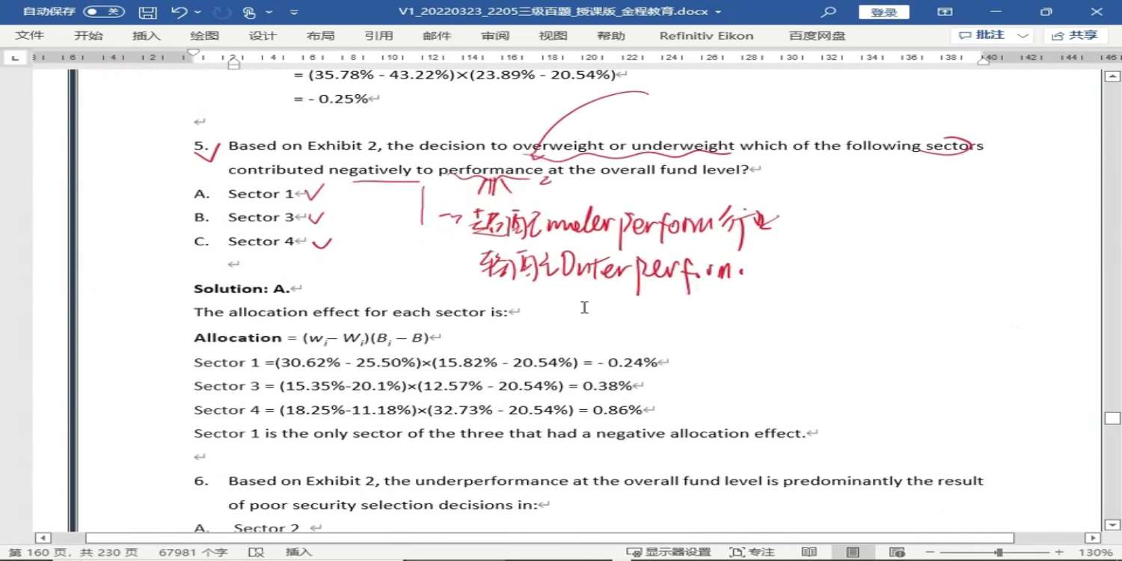Image resolution: width=1122 pixels, height=561 pixels.
Task: Click the 批注 (Comments) button
Action: tap(983, 35)
